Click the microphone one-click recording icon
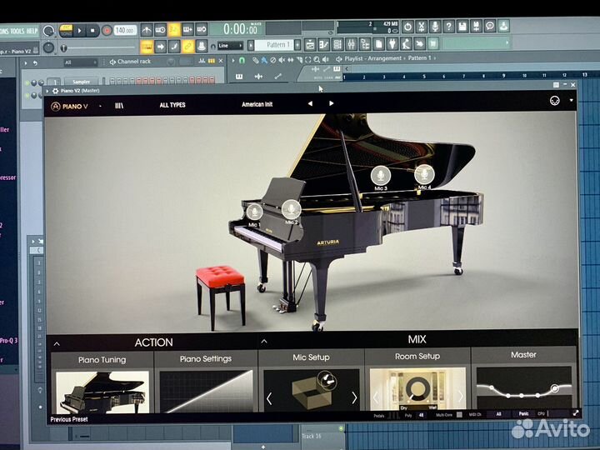This screenshot has height=450, width=600. click(435, 27)
